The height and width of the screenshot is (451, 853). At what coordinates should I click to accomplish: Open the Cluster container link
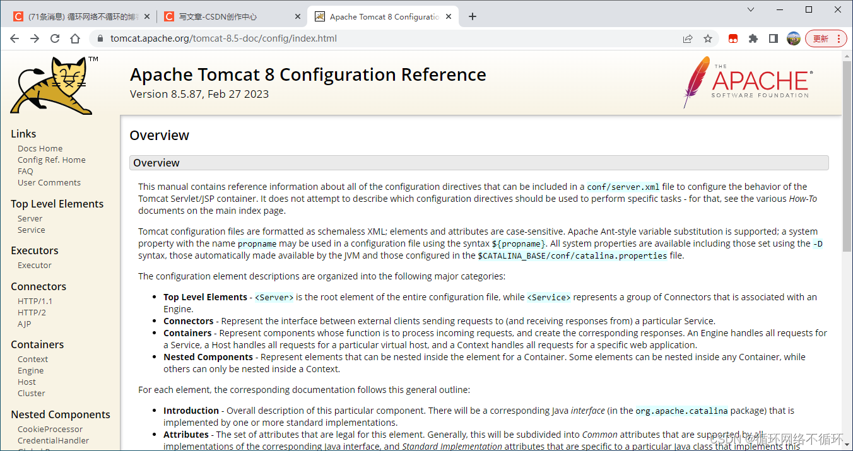click(x=32, y=394)
